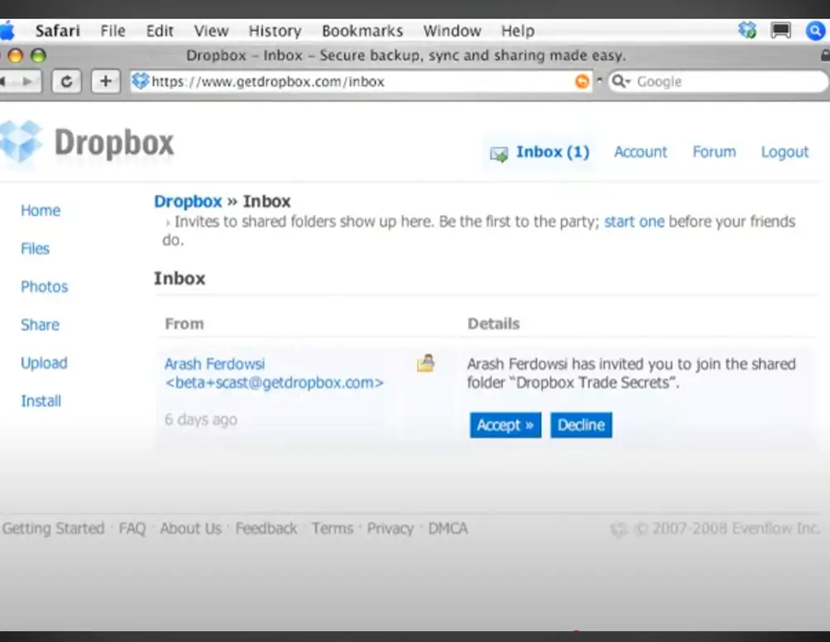Open the Account page
Image resolution: width=830 pixels, height=642 pixels.
pyautogui.click(x=640, y=152)
